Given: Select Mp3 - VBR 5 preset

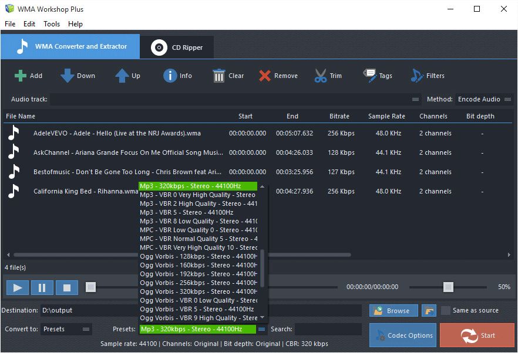Looking at the screenshot, I should (198, 212).
